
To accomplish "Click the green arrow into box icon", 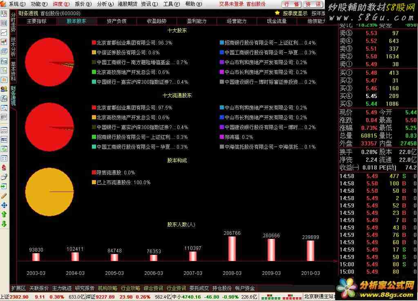I will click(x=4, y=186).
